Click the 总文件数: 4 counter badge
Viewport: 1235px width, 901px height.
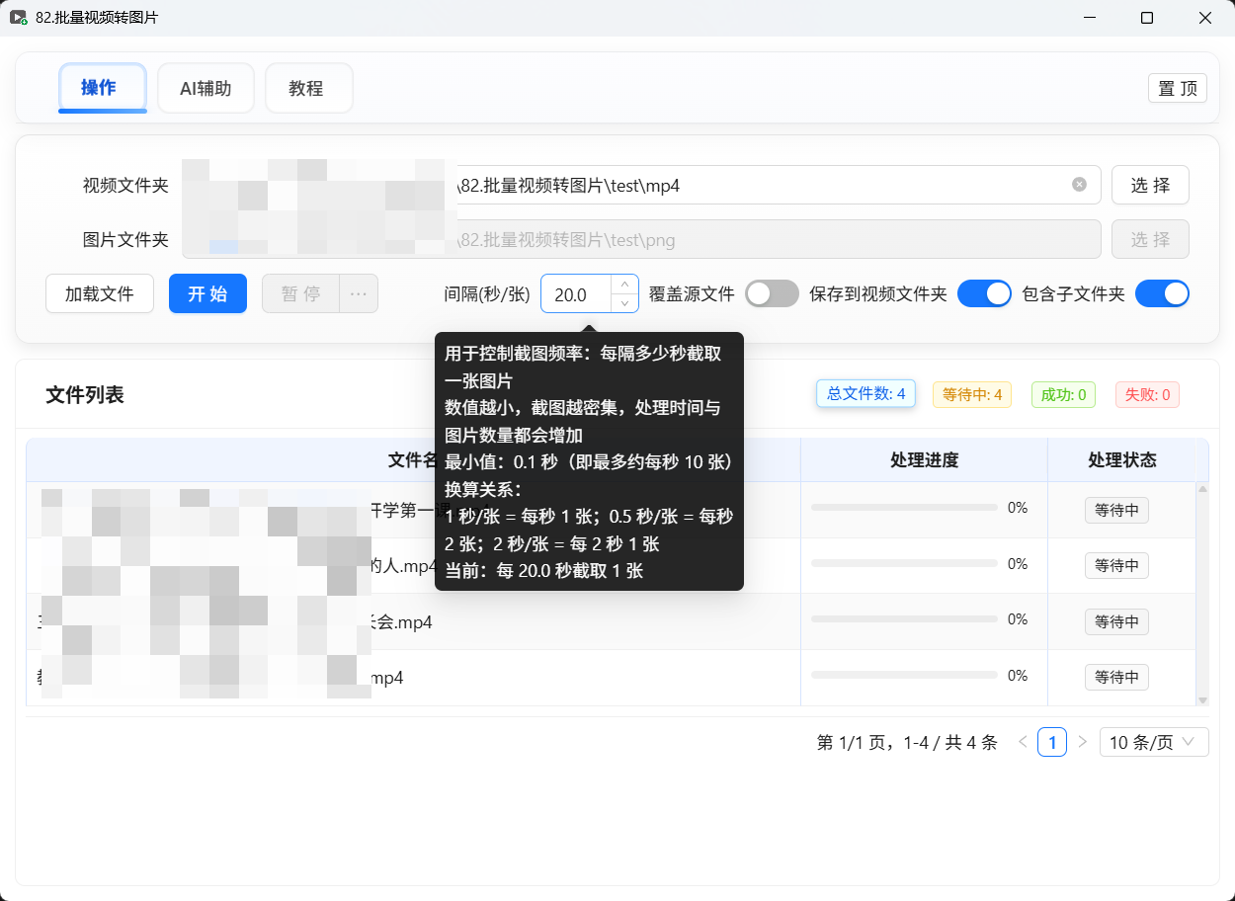pyautogui.click(x=865, y=393)
